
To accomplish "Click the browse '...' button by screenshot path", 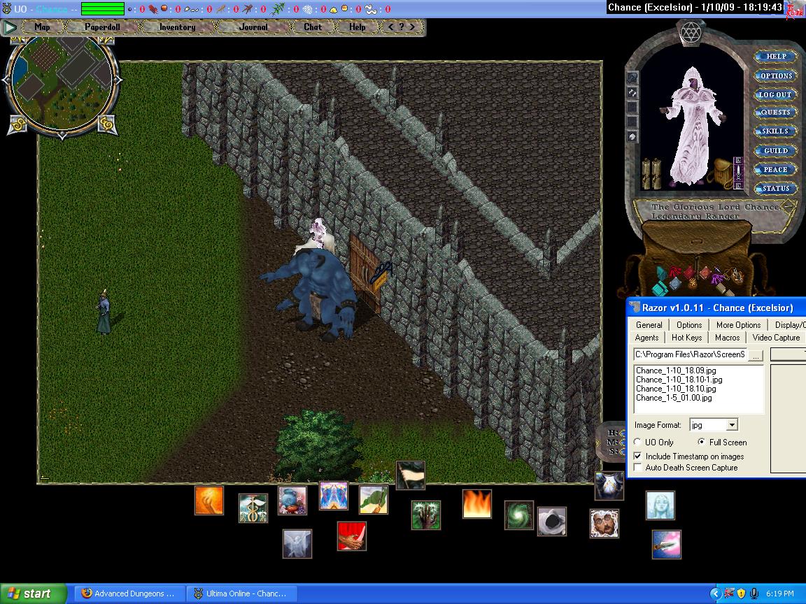I will point(756,355).
